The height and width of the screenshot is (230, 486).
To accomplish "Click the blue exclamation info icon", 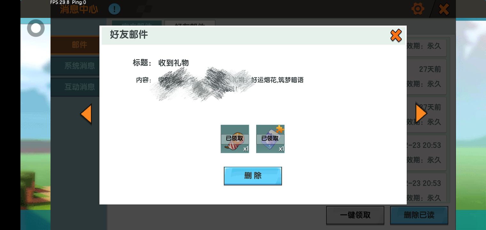I will [x=114, y=9].
